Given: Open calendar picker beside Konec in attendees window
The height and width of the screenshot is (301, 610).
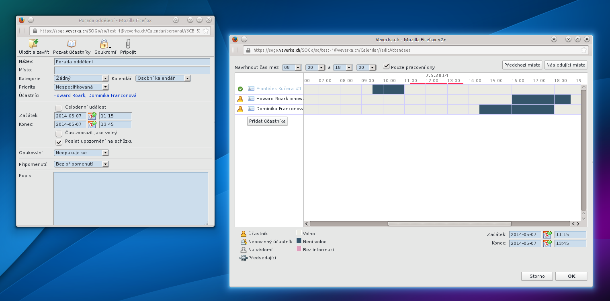Looking at the screenshot, I should click(547, 243).
